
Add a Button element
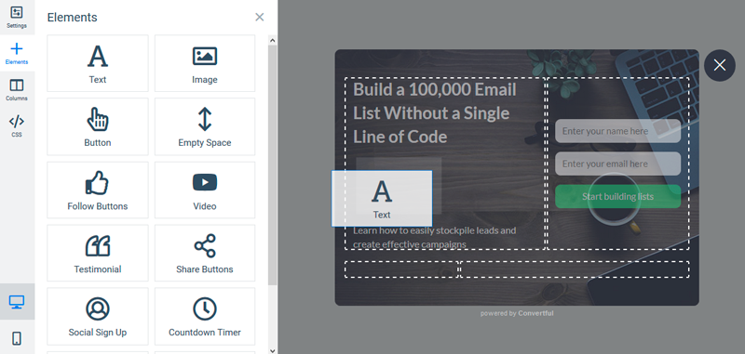click(98, 126)
